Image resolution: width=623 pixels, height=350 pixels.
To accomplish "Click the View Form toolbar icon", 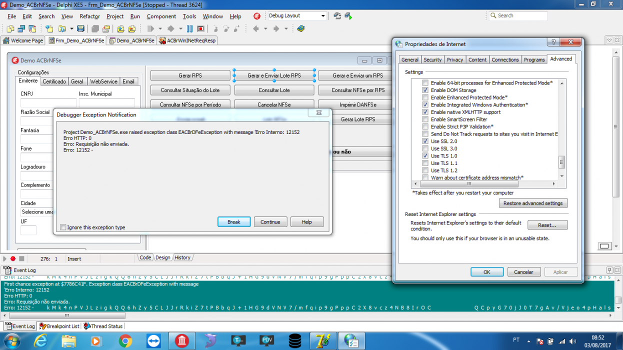I will tap(21, 28).
